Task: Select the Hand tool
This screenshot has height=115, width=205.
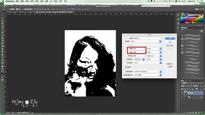Action: 2,66
